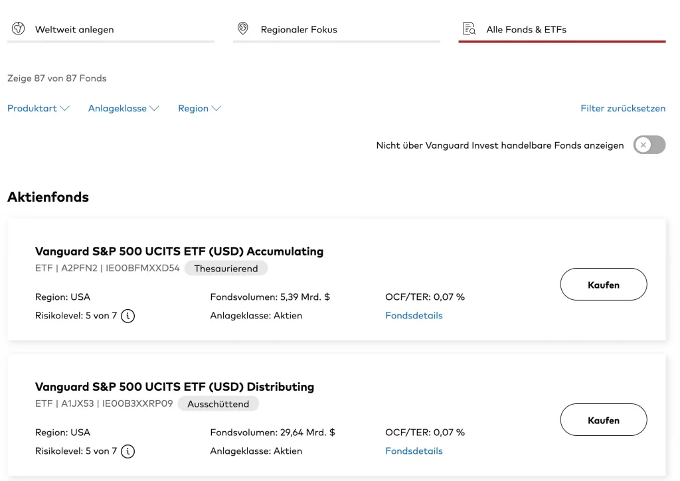Click the globe icon beside Weltweit anlegen
This screenshot has height=481, width=680.
click(19, 29)
